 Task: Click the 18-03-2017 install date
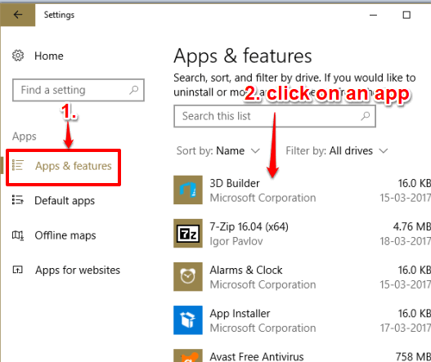[405, 241]
